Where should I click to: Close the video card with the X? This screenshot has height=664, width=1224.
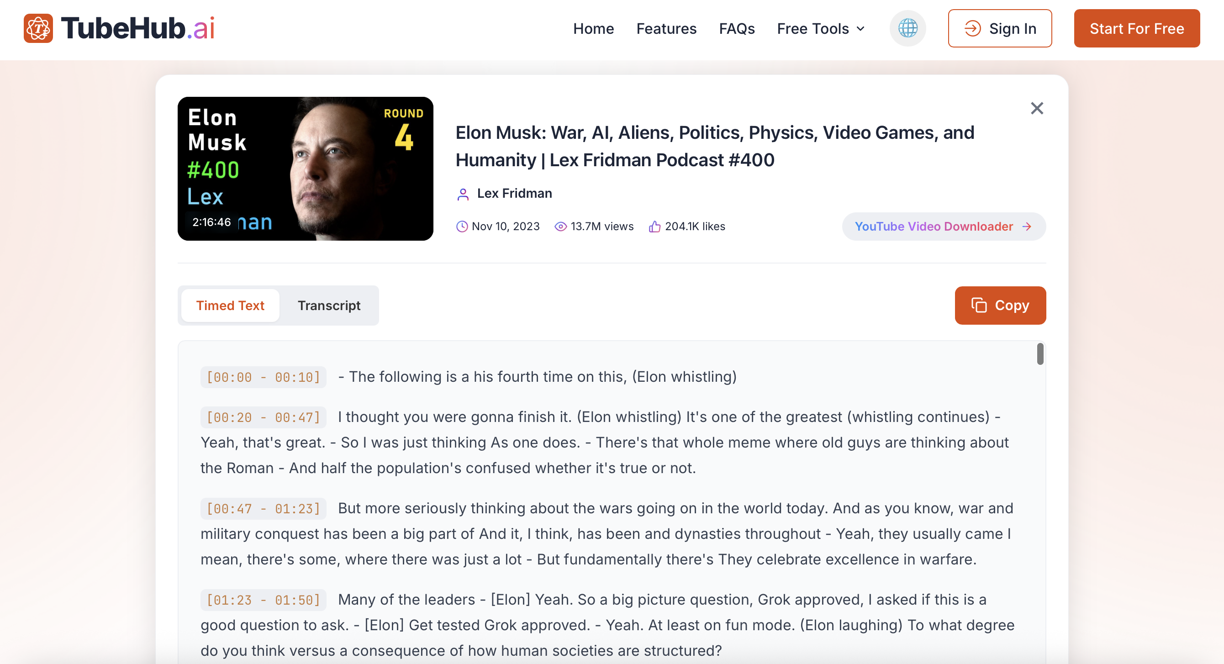click(1037, 108)
